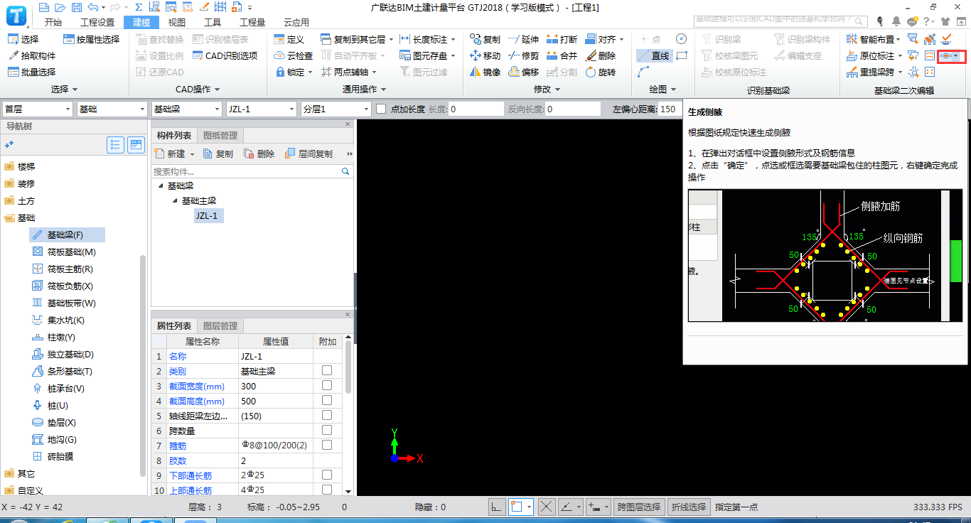Open the 开始 ribbon tab
Viewport: 971px width, 523px height.
click(53, 22)
